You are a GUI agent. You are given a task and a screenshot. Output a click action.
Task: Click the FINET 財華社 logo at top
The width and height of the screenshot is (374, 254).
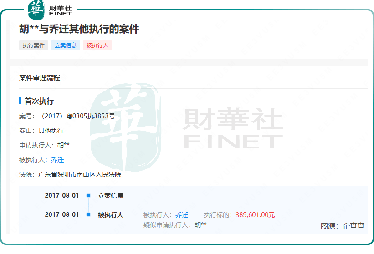tap(50, 10)
